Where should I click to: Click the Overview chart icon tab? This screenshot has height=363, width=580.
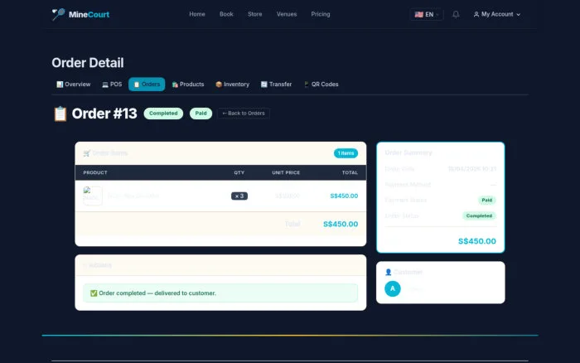coord(60,85)
